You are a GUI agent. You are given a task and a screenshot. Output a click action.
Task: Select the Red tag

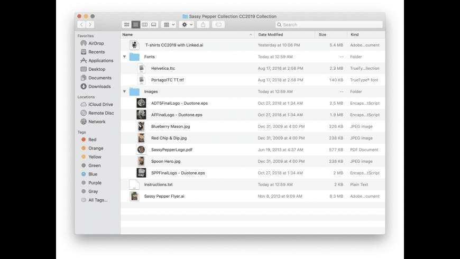coord(92,140)
